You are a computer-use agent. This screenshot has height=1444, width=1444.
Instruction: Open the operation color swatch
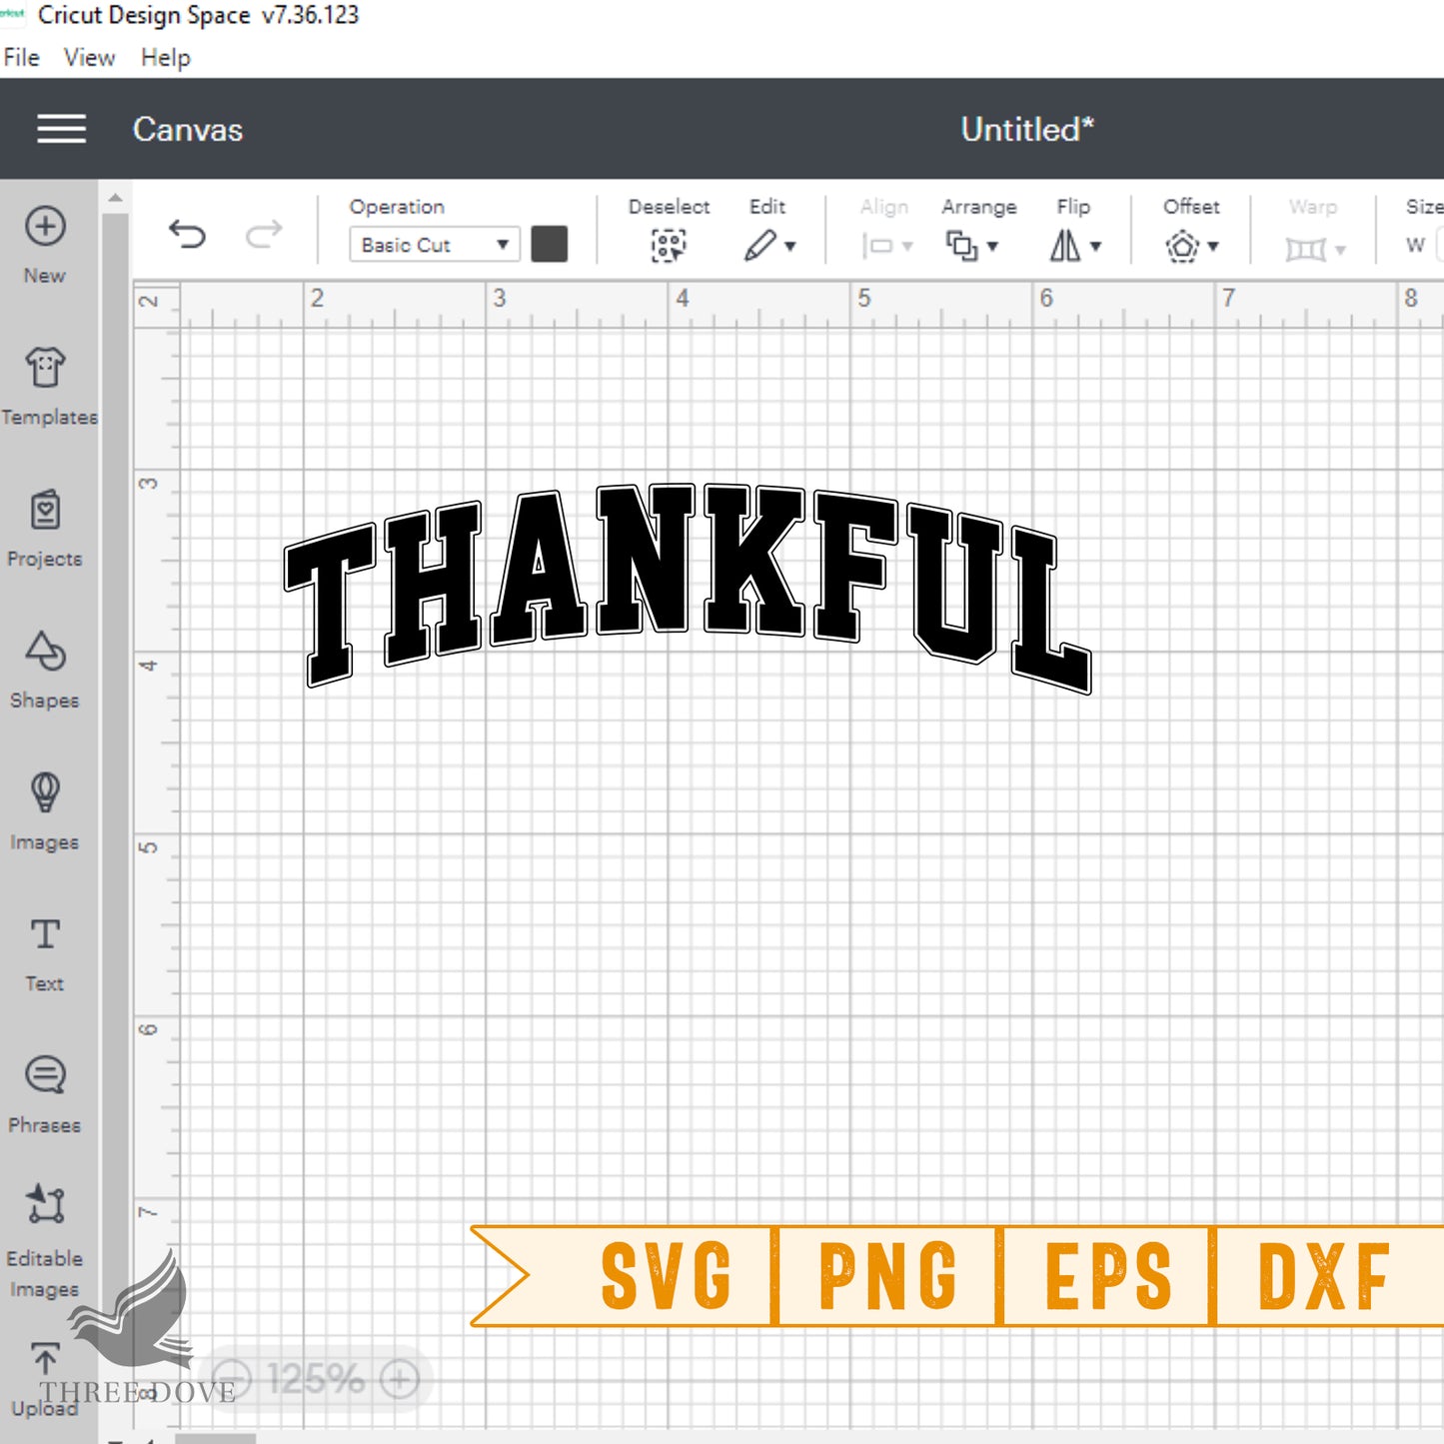(x=550, y=244)
